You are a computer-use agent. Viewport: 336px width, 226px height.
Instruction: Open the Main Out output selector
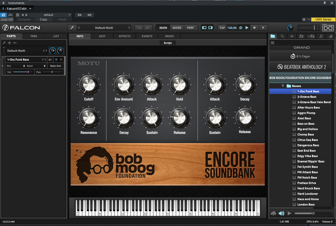pos(56,66)
